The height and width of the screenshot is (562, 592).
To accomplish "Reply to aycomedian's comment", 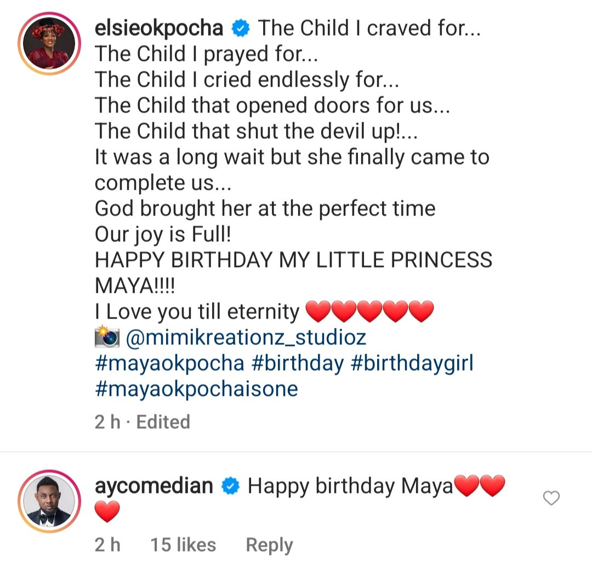I will [269, 544].
